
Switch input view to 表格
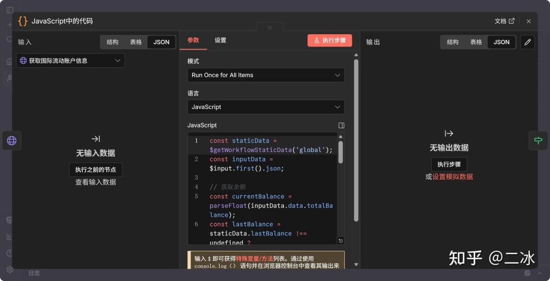[136, 42]
